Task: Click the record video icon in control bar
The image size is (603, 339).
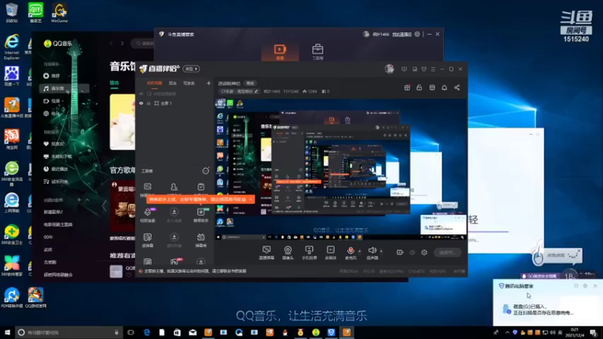Action: point(399,252)
